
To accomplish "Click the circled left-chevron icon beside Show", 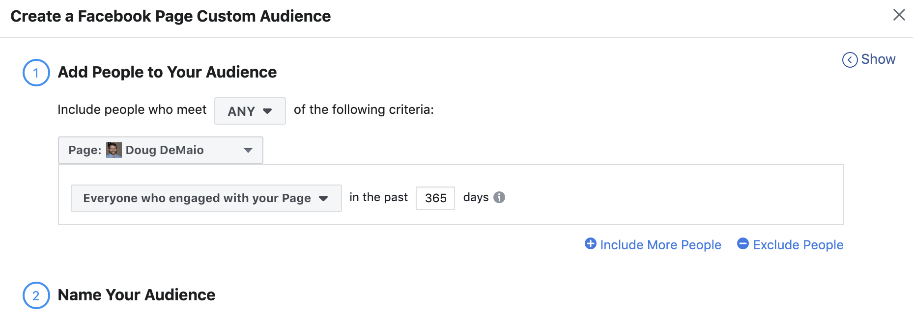I will [850, 60].
